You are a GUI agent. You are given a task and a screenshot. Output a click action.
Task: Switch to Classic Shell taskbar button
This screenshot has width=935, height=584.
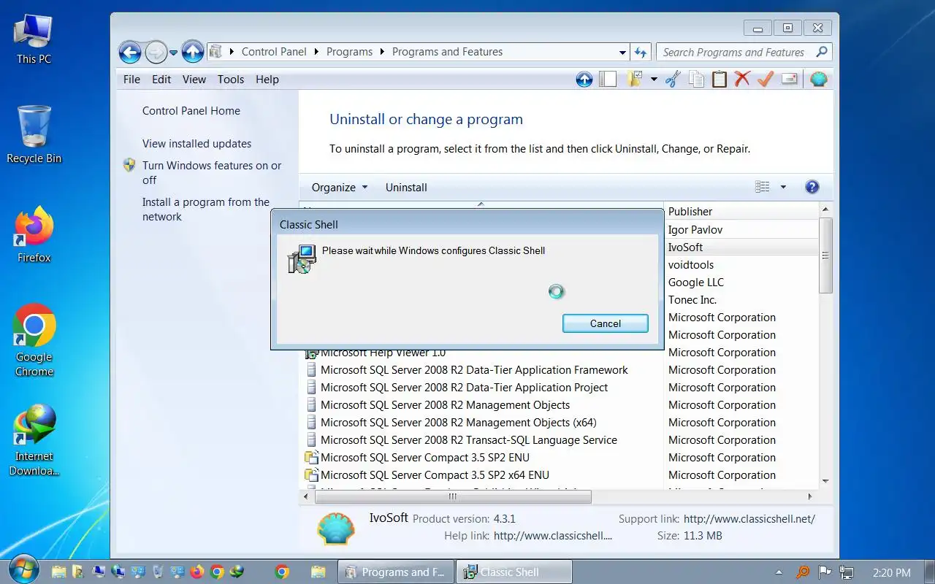click(513, 572)
